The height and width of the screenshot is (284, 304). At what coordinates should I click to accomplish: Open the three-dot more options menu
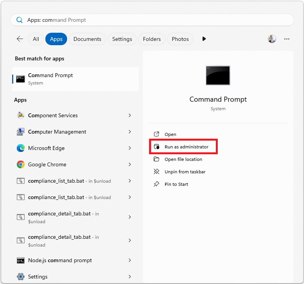tap(287, 39)
